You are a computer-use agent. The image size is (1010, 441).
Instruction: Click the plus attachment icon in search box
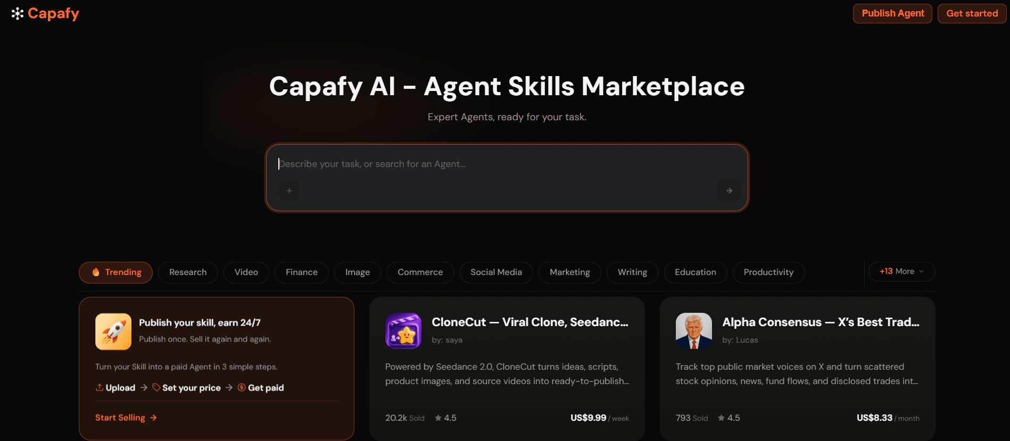(289, 190)
